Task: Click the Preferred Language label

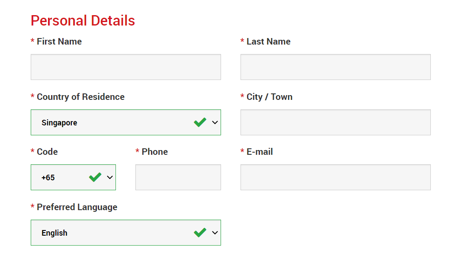Action: coord(77,207)
